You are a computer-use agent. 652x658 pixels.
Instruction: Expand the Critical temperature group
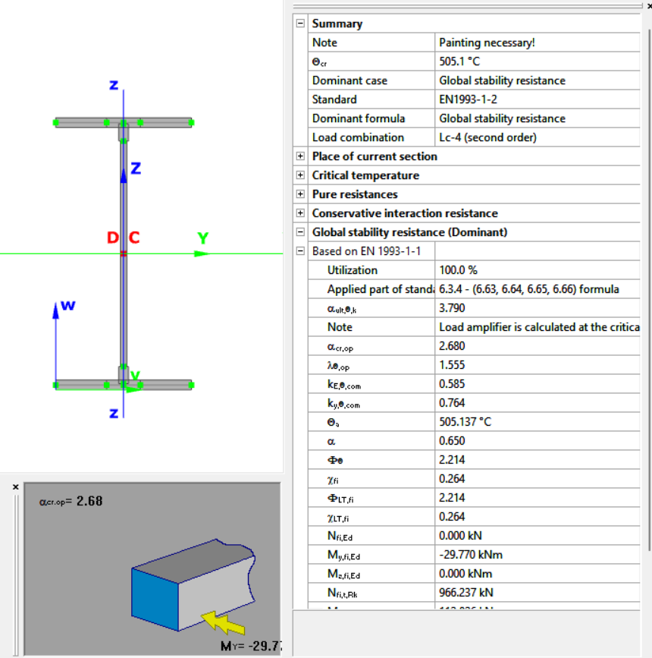click(x=301, y=175)
